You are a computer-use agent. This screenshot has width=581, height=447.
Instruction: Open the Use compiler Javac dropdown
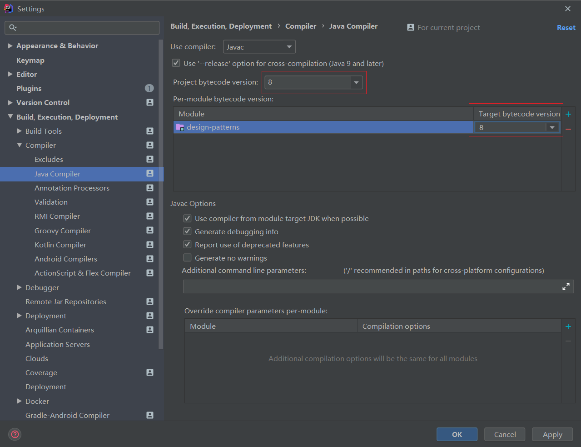(259, 47)
